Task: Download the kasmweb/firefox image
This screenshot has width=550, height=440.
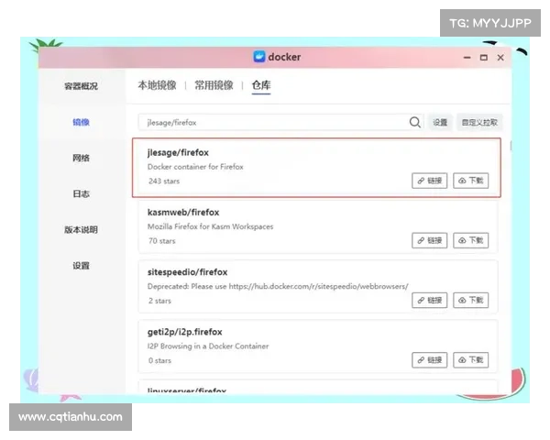Action: tap(471, 240)
